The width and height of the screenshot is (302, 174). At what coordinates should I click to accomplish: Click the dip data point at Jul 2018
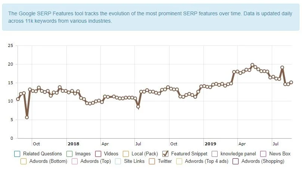click(138, 107)
